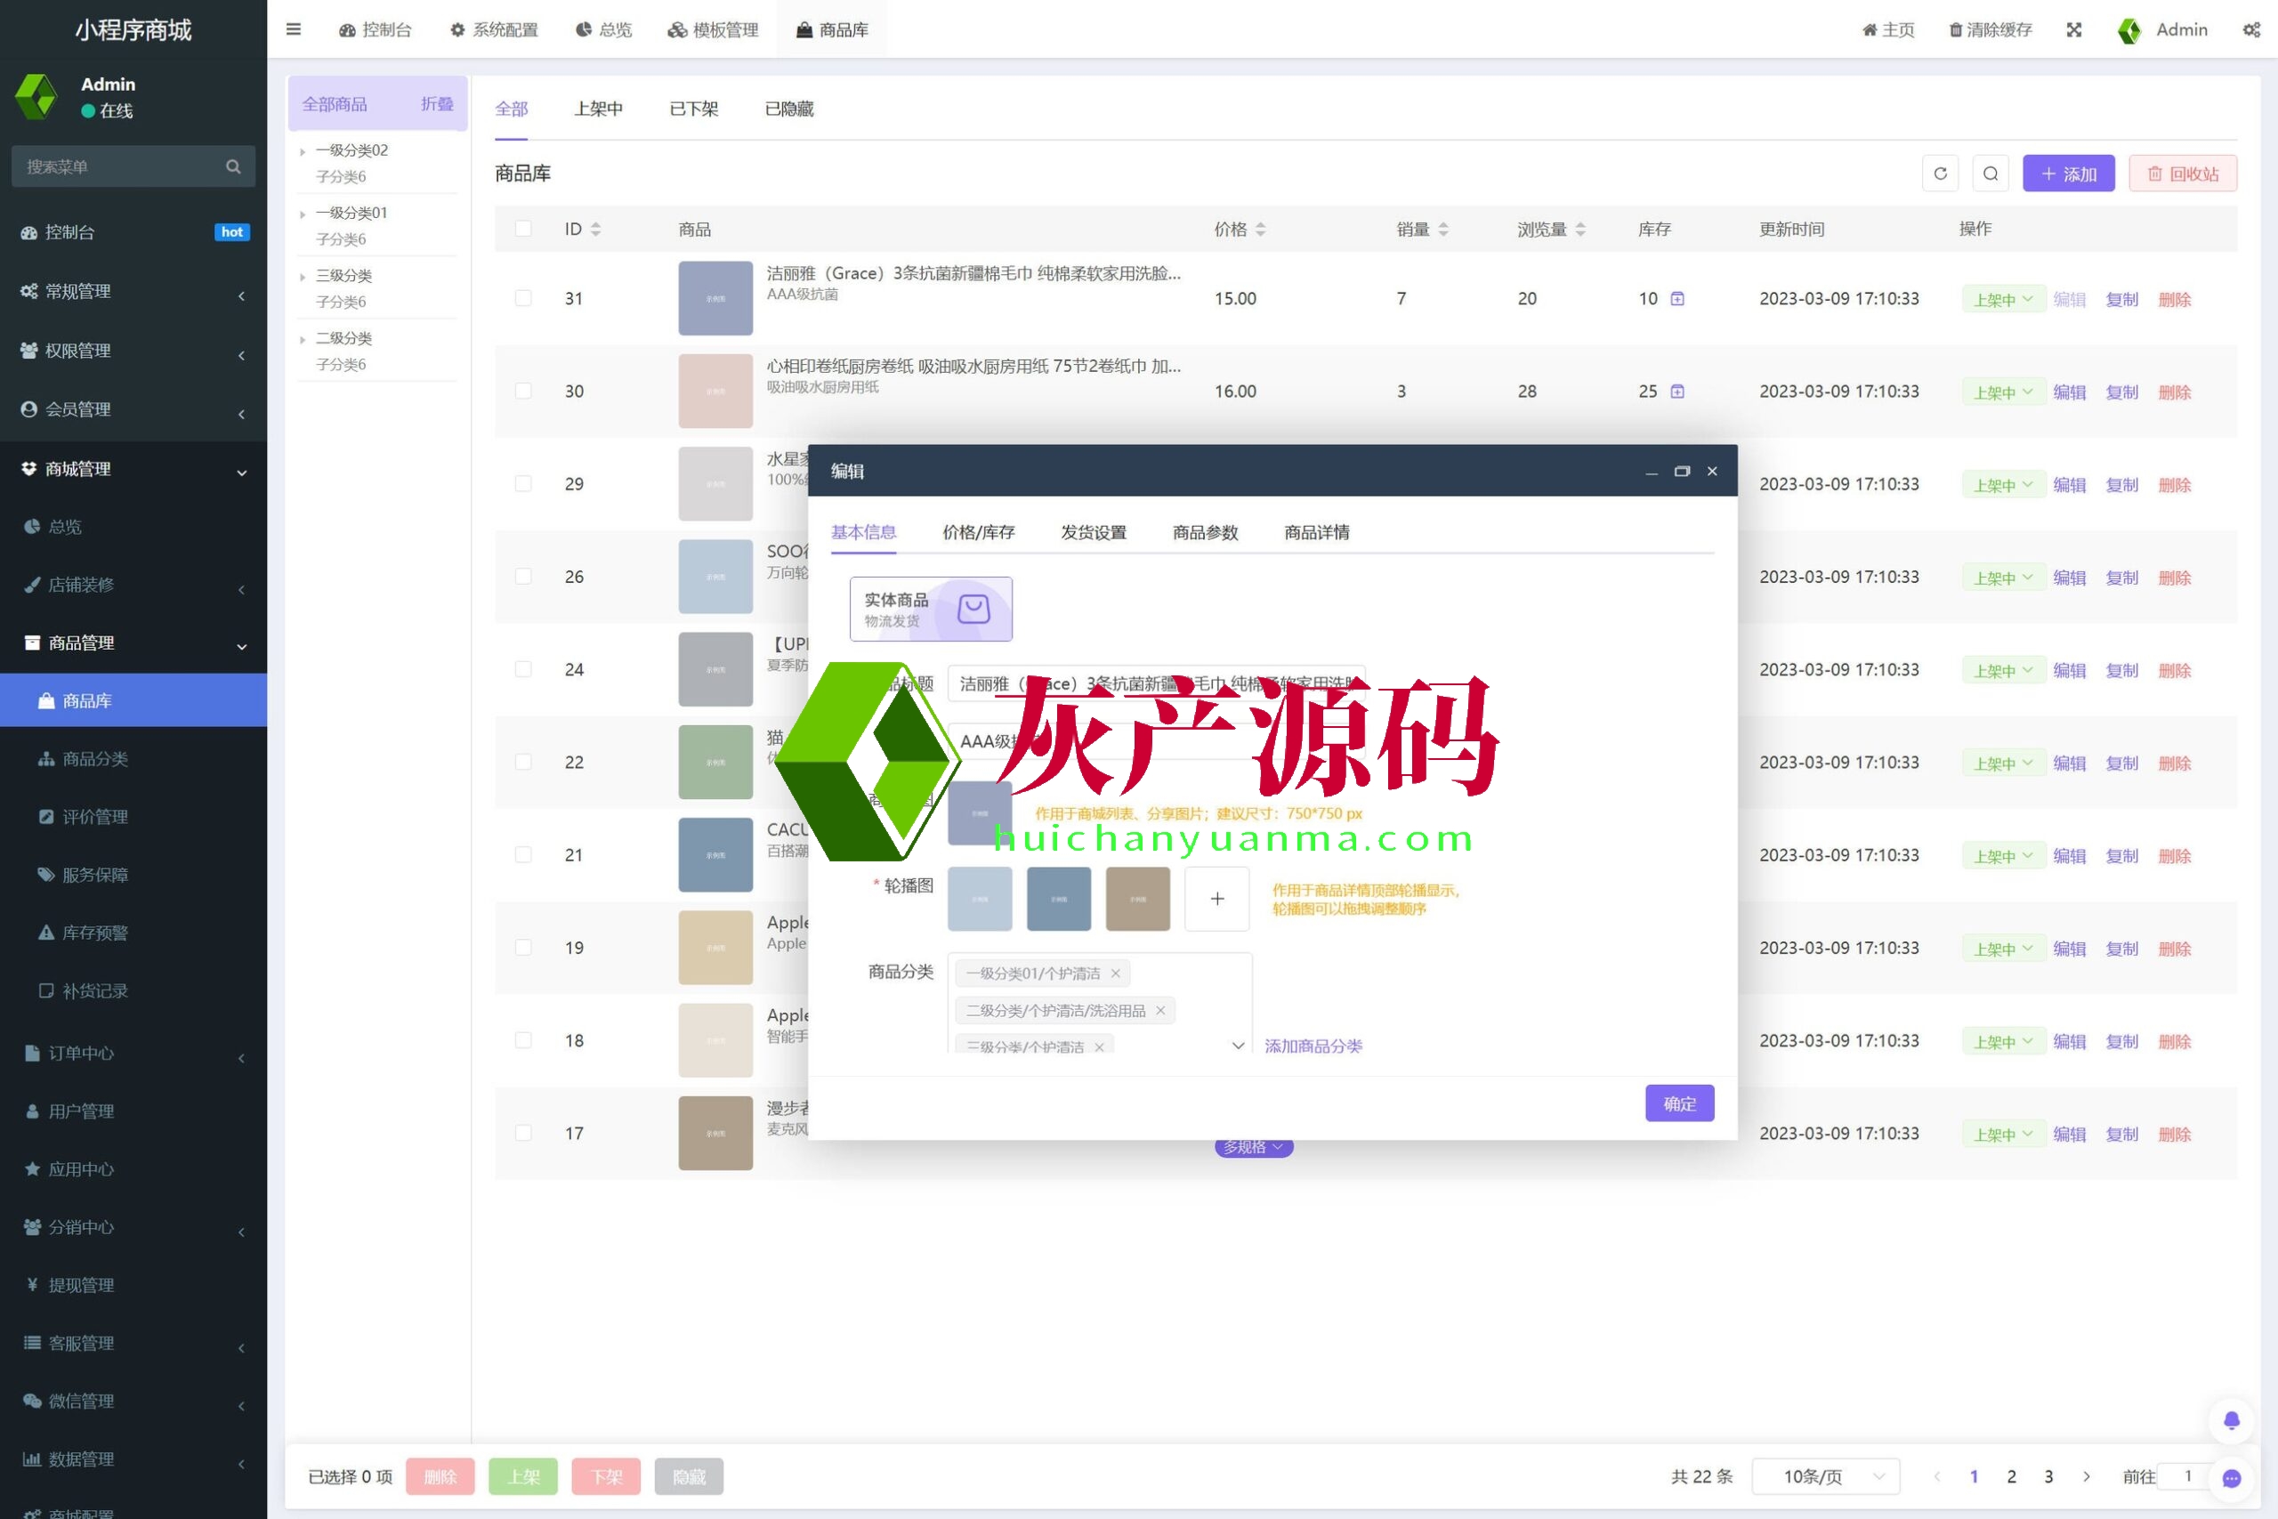Image resolution: width=2278 pixels, height=1519 pixels.
Task: Toggle sidebar with the hamburger menu icon
Action: coord(294,29)
